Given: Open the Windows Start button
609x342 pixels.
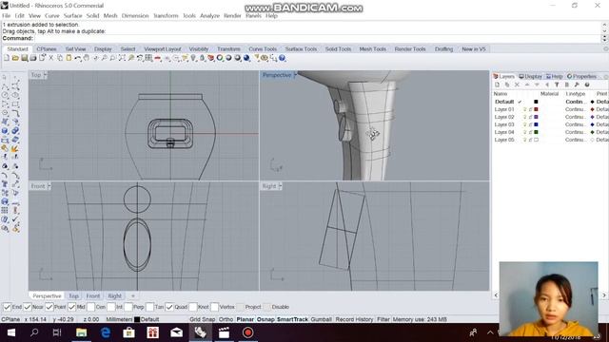Looking at the screenshot, I should [x=11, y=332].
